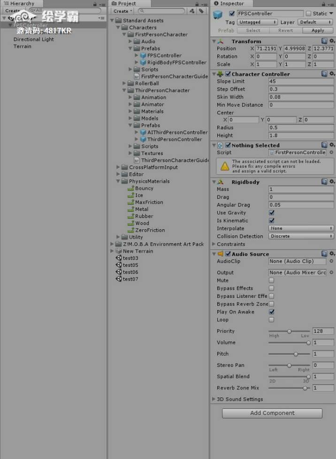The height and width of the screenshot is (459, 336).
Task: Click the Inspector panel lock icon
Action: 323,4
